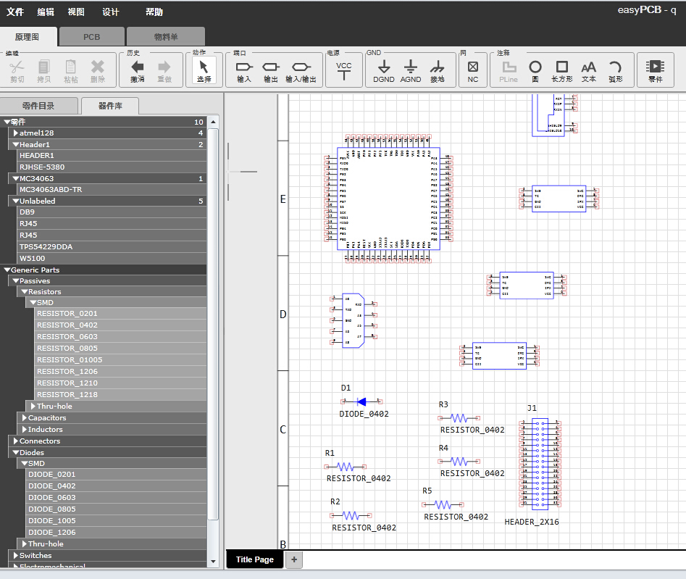Open the 帮助 (Help) menu
This screenshot has height=579, width=686.
pos(154,12)
